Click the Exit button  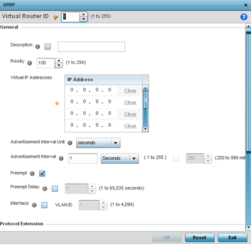pos(233,237)
